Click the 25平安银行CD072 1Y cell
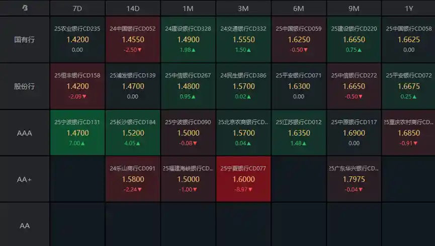435x246 pixels. [x=408, y=86]
